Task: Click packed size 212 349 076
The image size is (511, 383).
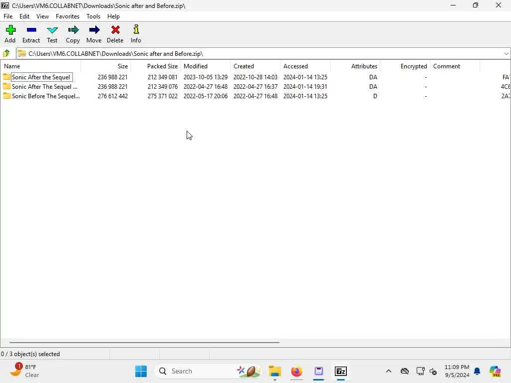Action: point(162,87)
